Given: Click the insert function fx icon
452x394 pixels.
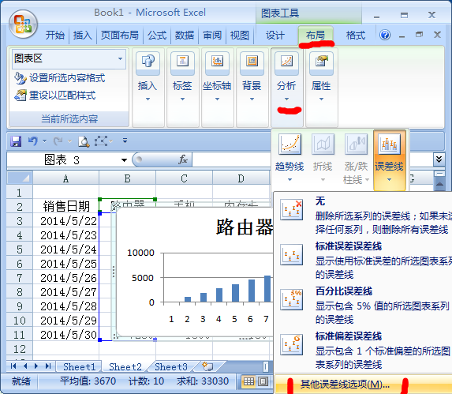Looking at the screenshot, I should pyautogui.click(x=183, y=159).
